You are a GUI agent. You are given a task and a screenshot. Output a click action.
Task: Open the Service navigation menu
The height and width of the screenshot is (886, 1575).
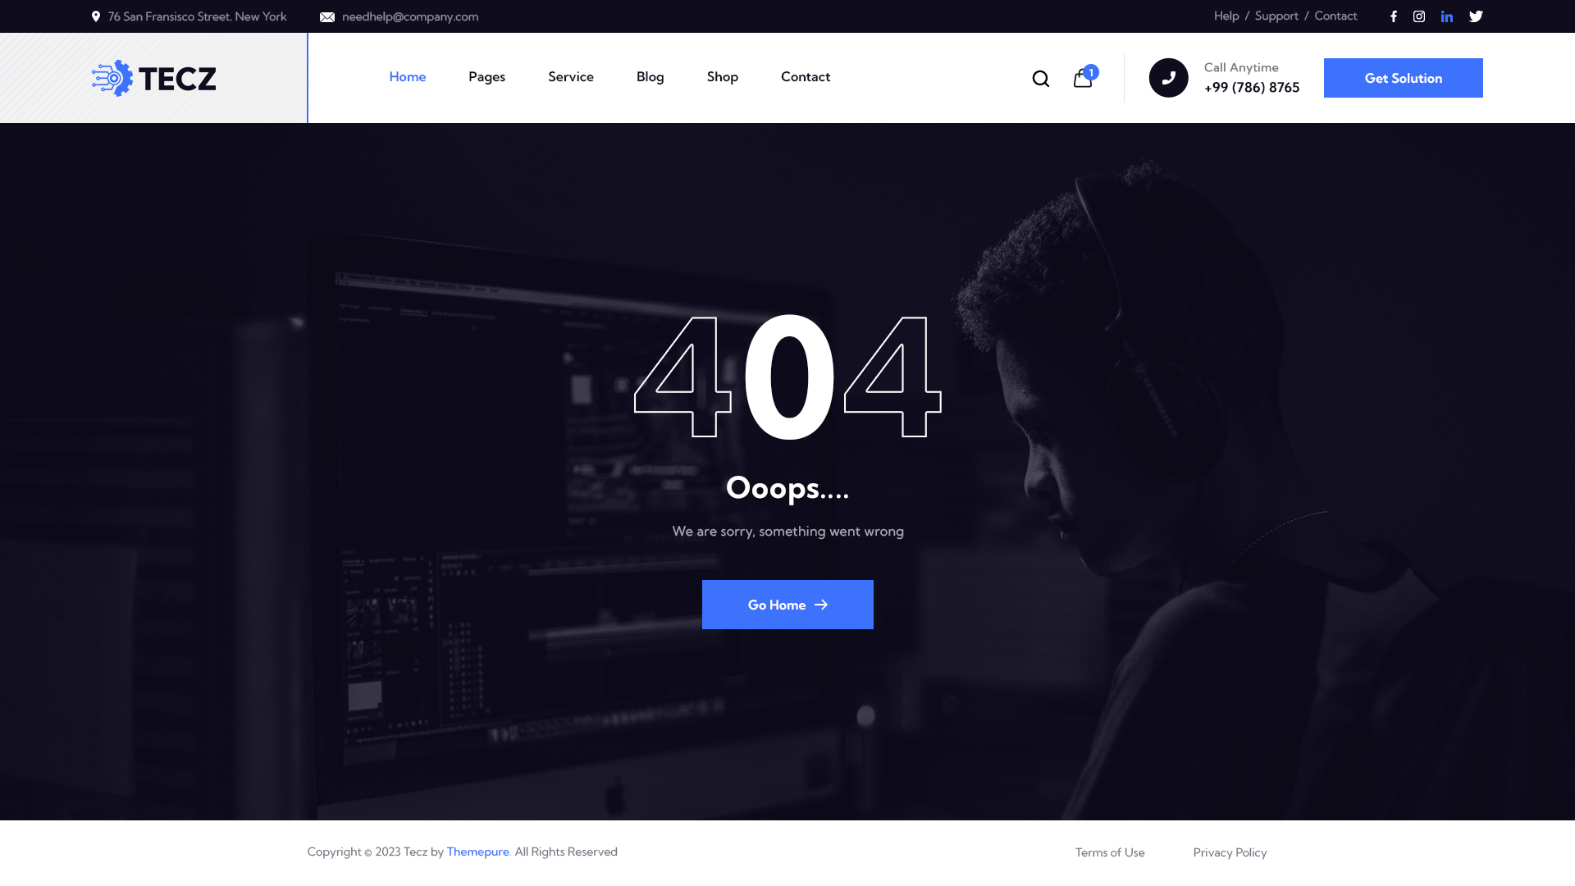tap(570, 76)
